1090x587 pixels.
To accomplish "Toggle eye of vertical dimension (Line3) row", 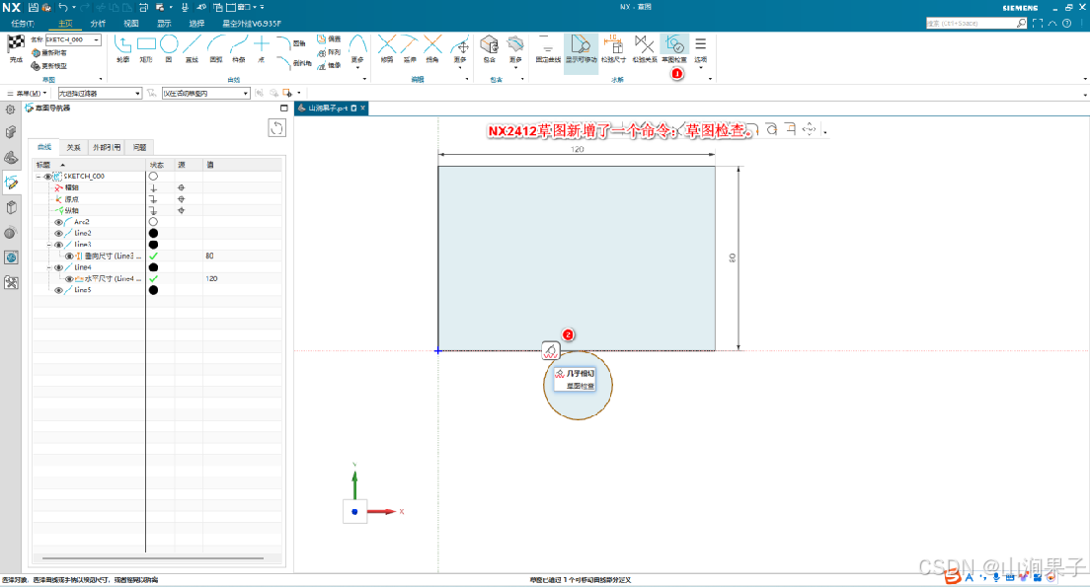I will pyautogui.click(x=69, y=257).
